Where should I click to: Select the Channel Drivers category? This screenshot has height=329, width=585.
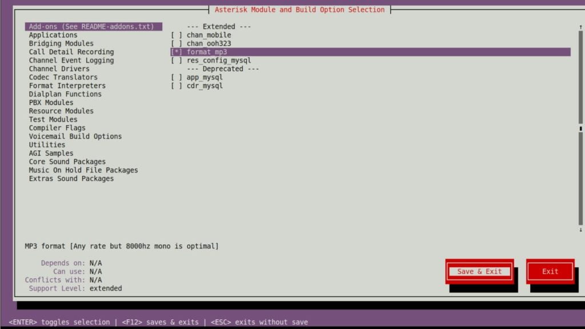[59, 69]
